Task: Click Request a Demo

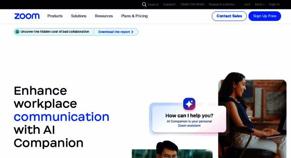Action: pyautogui.click(x=222, y=4)
